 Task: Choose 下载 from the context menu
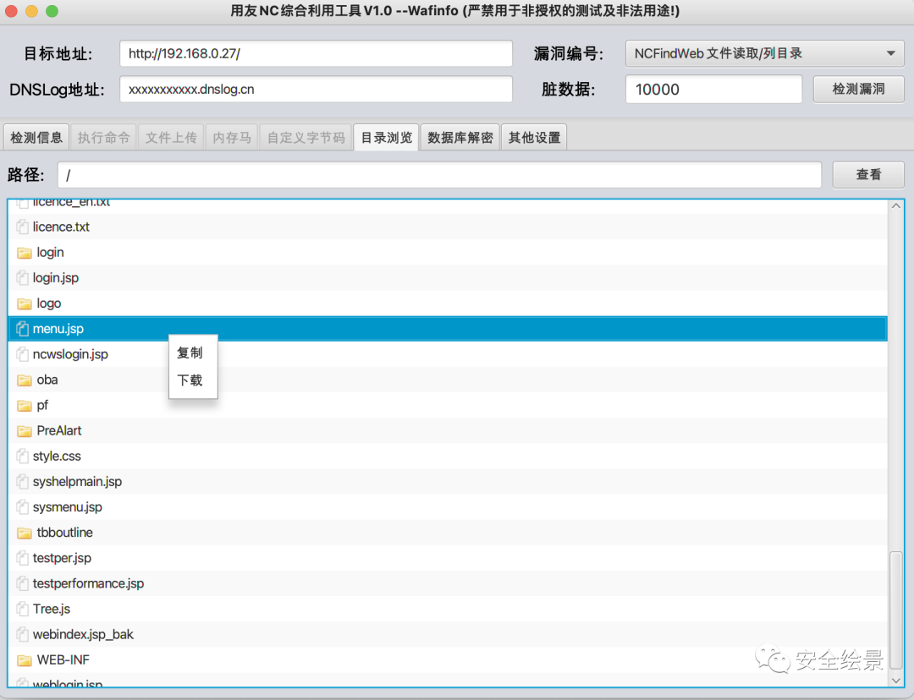point(190,380)
